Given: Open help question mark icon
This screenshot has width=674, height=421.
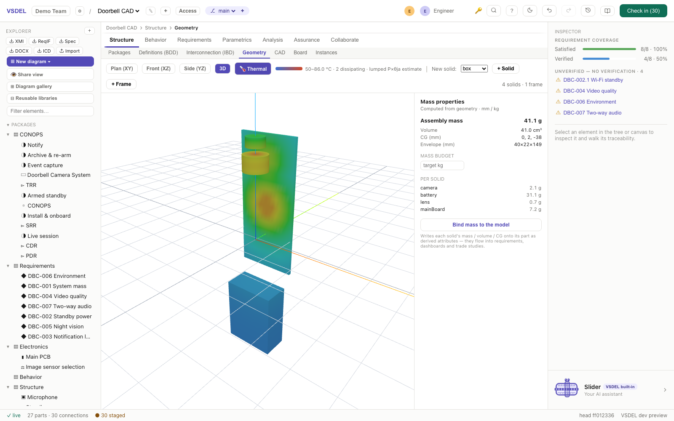Looking at the screenshot, I should (512, 11).
